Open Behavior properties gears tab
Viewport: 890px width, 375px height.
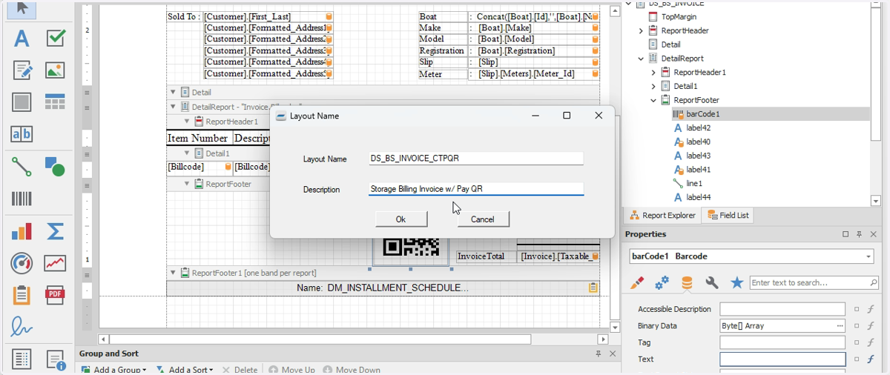[x=662, y=283]
